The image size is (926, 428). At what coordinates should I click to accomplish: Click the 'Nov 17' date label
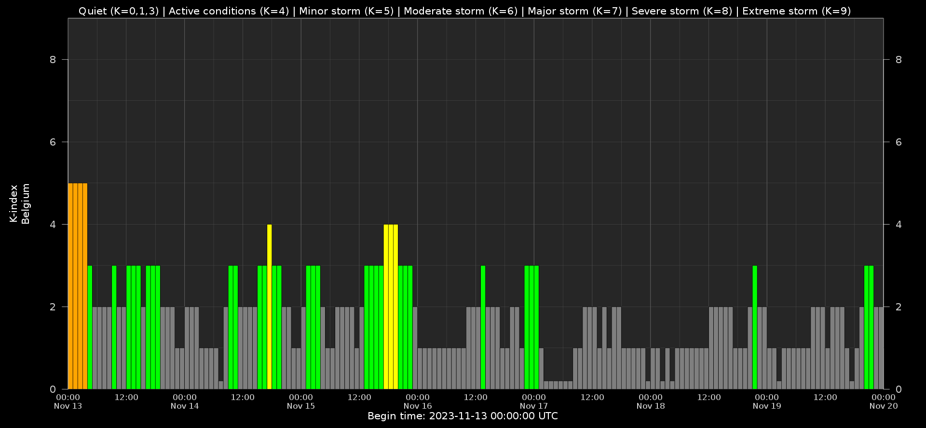(534, 406)
